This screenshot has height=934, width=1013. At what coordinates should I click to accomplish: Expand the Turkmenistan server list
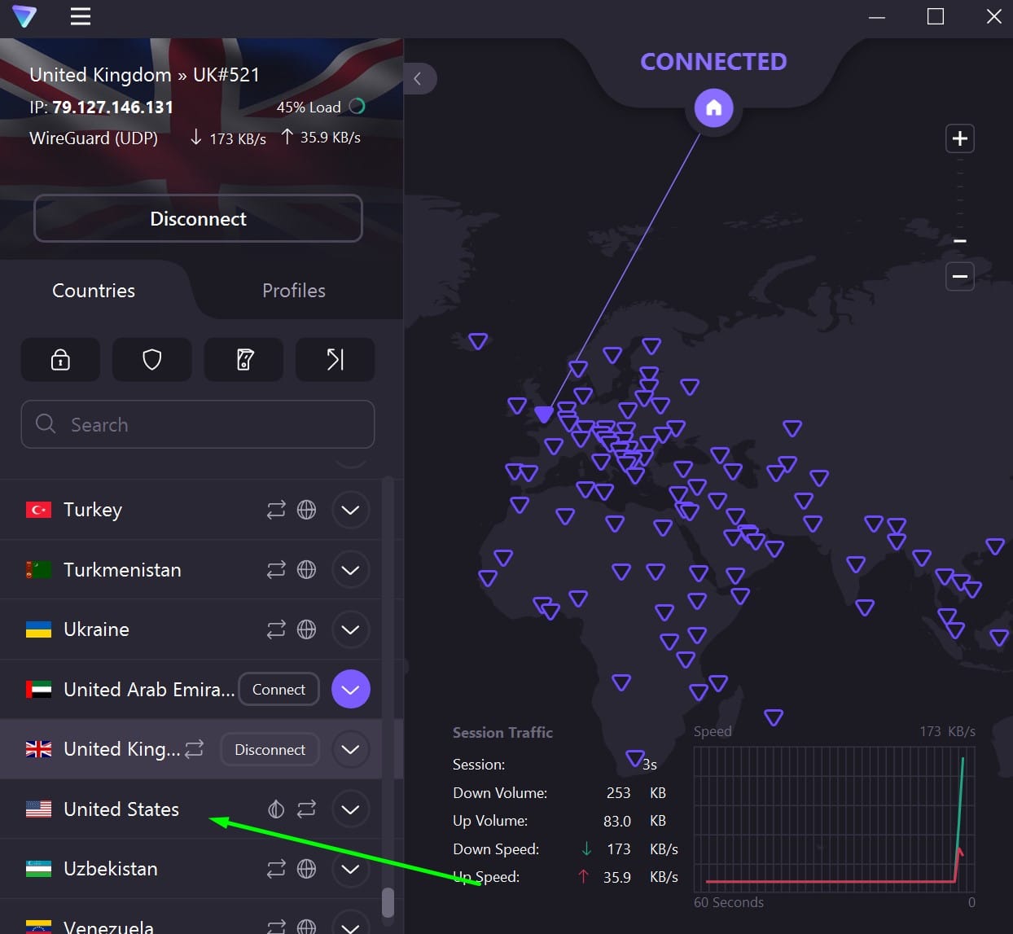[x=351, y=569]
